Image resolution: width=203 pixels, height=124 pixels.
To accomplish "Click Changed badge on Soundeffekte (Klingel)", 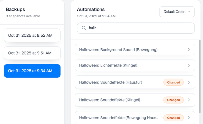I will point(173,100).
